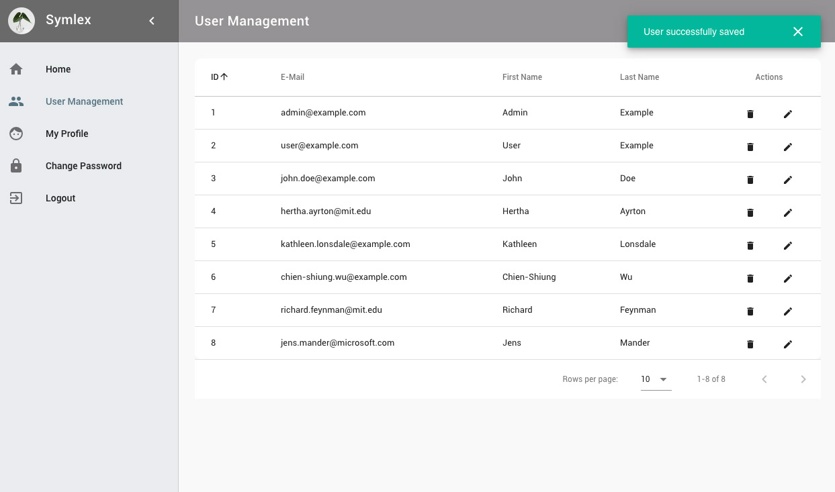This screenshot has height=492, width=835.
Task: Go to next page of users
Action: 803,379
